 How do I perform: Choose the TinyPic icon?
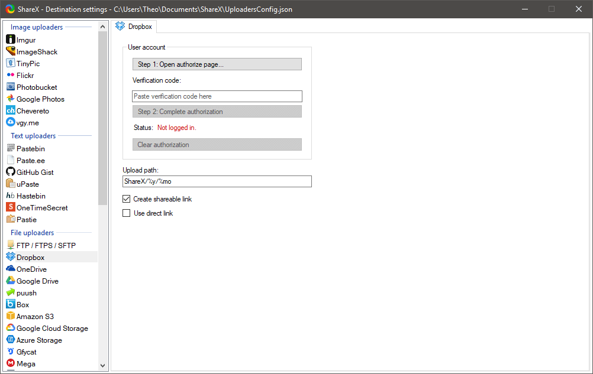11,63
